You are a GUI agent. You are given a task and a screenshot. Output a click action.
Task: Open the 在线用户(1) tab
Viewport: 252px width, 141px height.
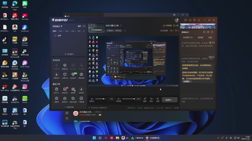coord(188,37)
